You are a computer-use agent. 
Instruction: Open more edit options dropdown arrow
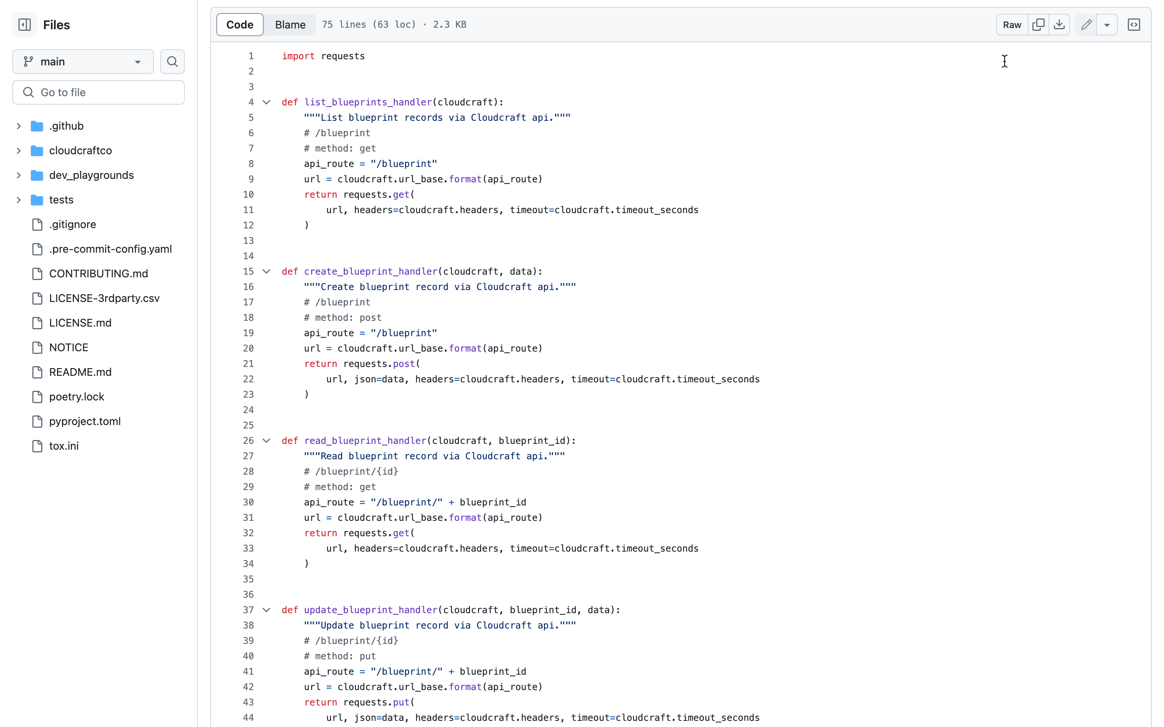pyautogui.click(x=1107, y=25)
